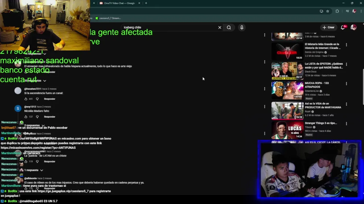Screen dimensions: 364x204
Task: Expand the '20 respuestas' replies
Action: tap(35, 80)
